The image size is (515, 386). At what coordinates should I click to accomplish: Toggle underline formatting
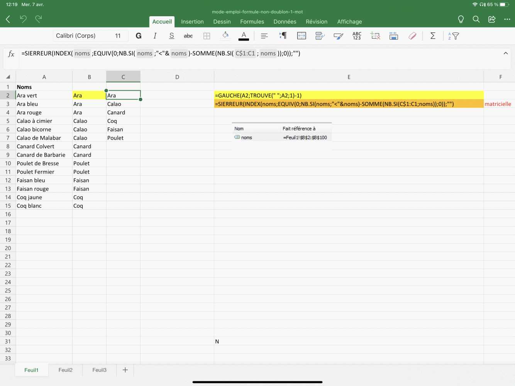click(x=171, y=36)
